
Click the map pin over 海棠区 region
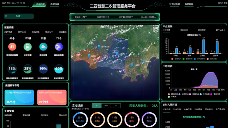144,61
